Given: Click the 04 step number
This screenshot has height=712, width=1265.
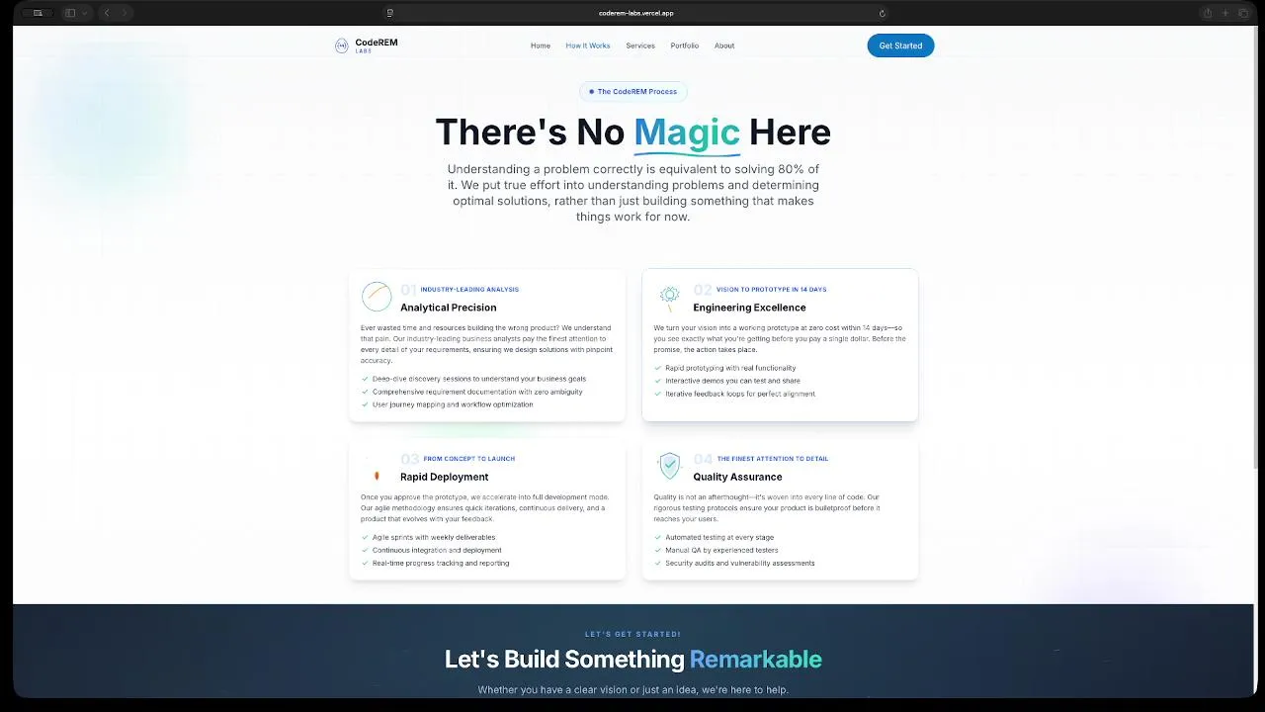Looking at the screenshot, I should 703,459.
